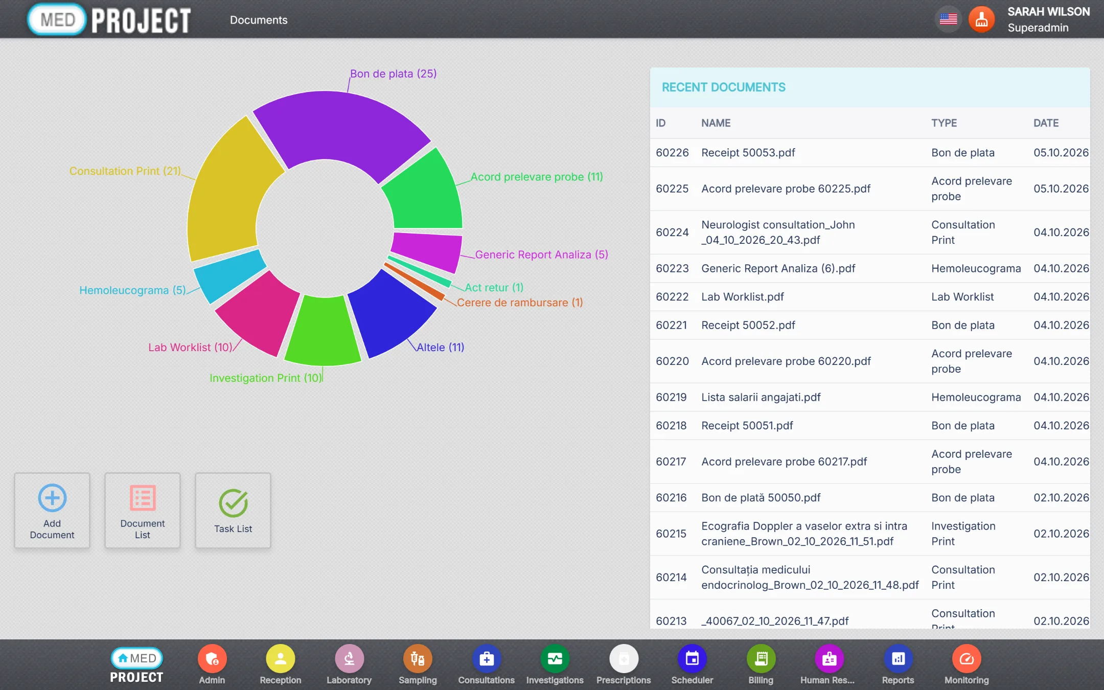
Task: Open the Admin module icon
Action: [212, 659]
